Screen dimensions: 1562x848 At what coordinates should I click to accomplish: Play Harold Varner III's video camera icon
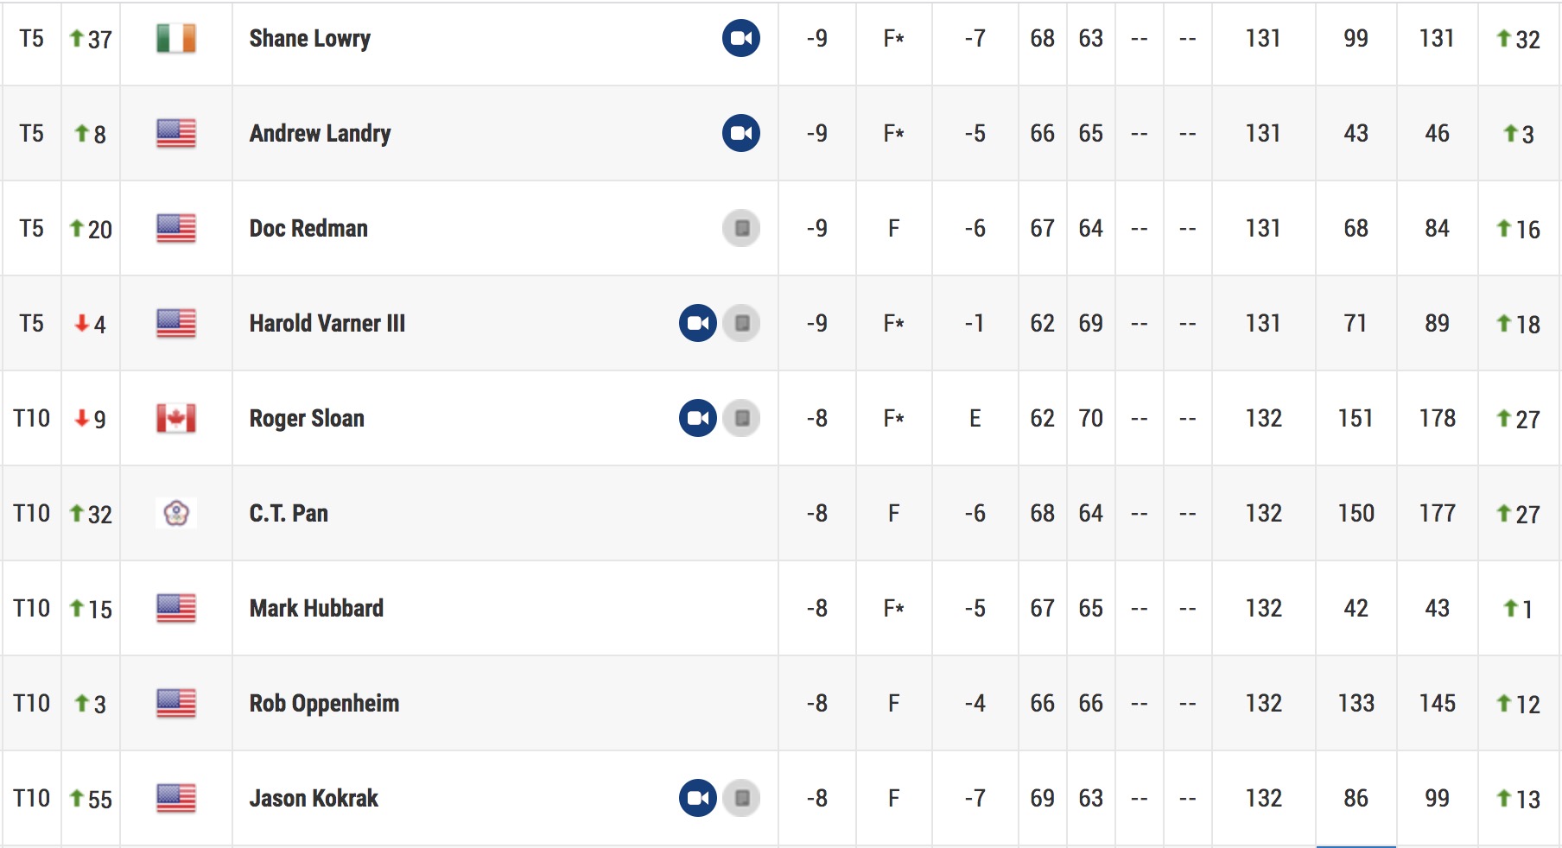697,323
